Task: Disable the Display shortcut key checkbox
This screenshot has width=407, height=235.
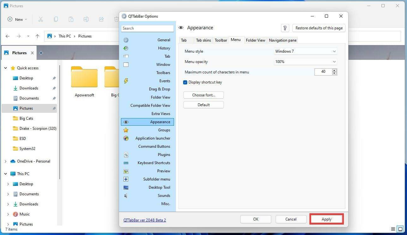Action: coord(185,82)
